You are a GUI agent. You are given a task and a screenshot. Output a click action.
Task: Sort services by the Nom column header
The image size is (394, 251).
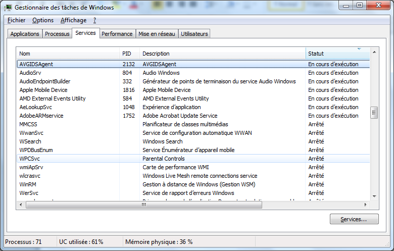[x=68, y=54]
